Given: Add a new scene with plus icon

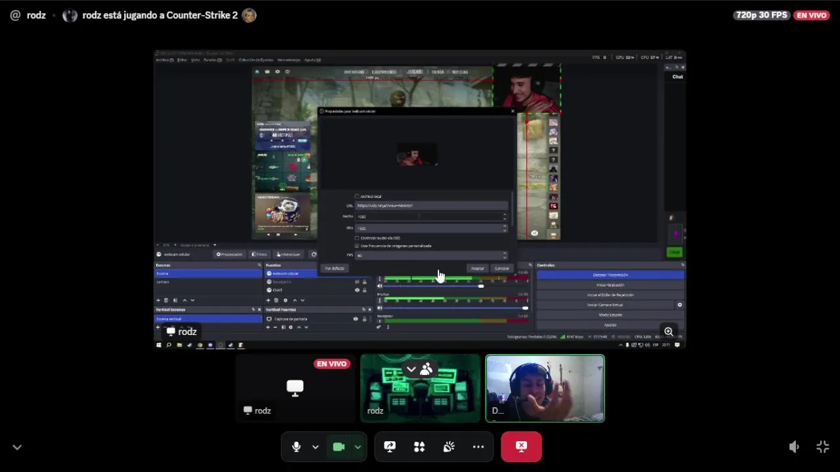Looking at the screenshot, I should 158,300.
